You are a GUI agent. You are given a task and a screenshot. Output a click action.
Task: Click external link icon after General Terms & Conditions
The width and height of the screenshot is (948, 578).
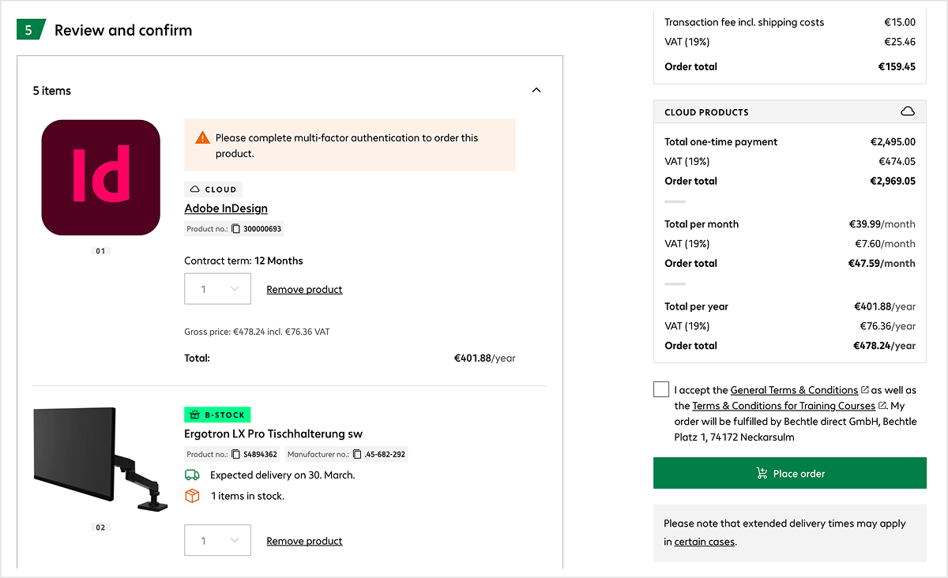[x=865, y=390]
